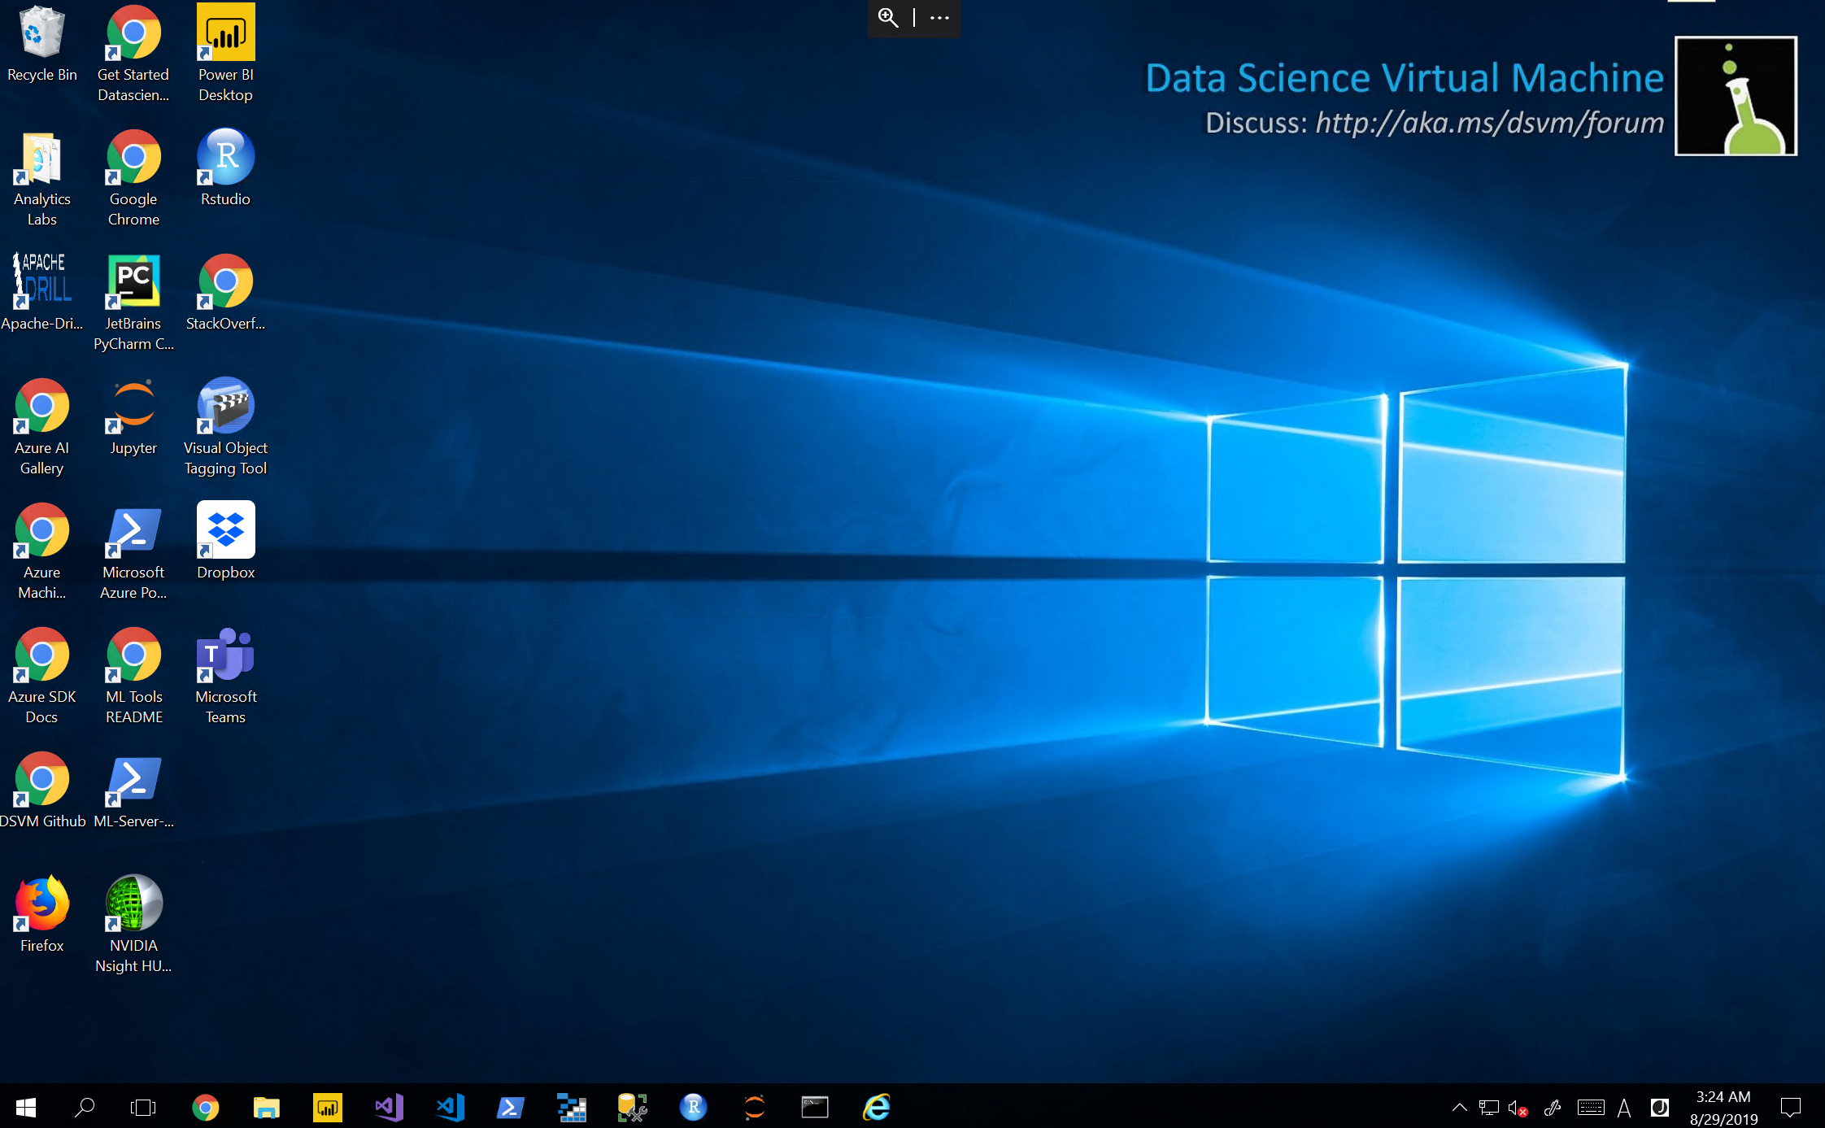Select the Microsoft Teams desktop icon
Viewport: 1825px width, 1128px height.
(225, 655)
